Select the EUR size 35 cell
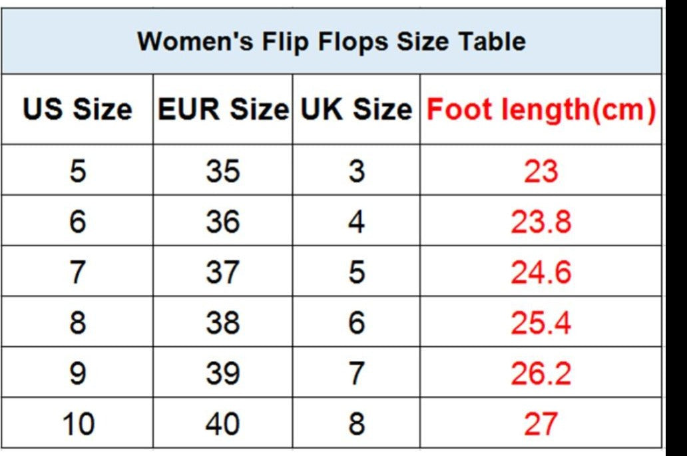 [x=223, y=171]
